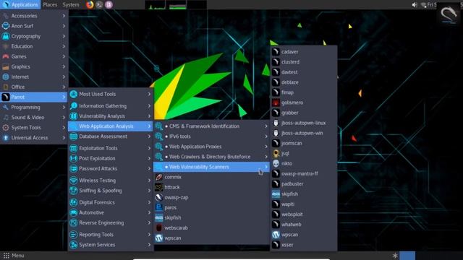
Task: Open the System Tools category
Action: 34,128
